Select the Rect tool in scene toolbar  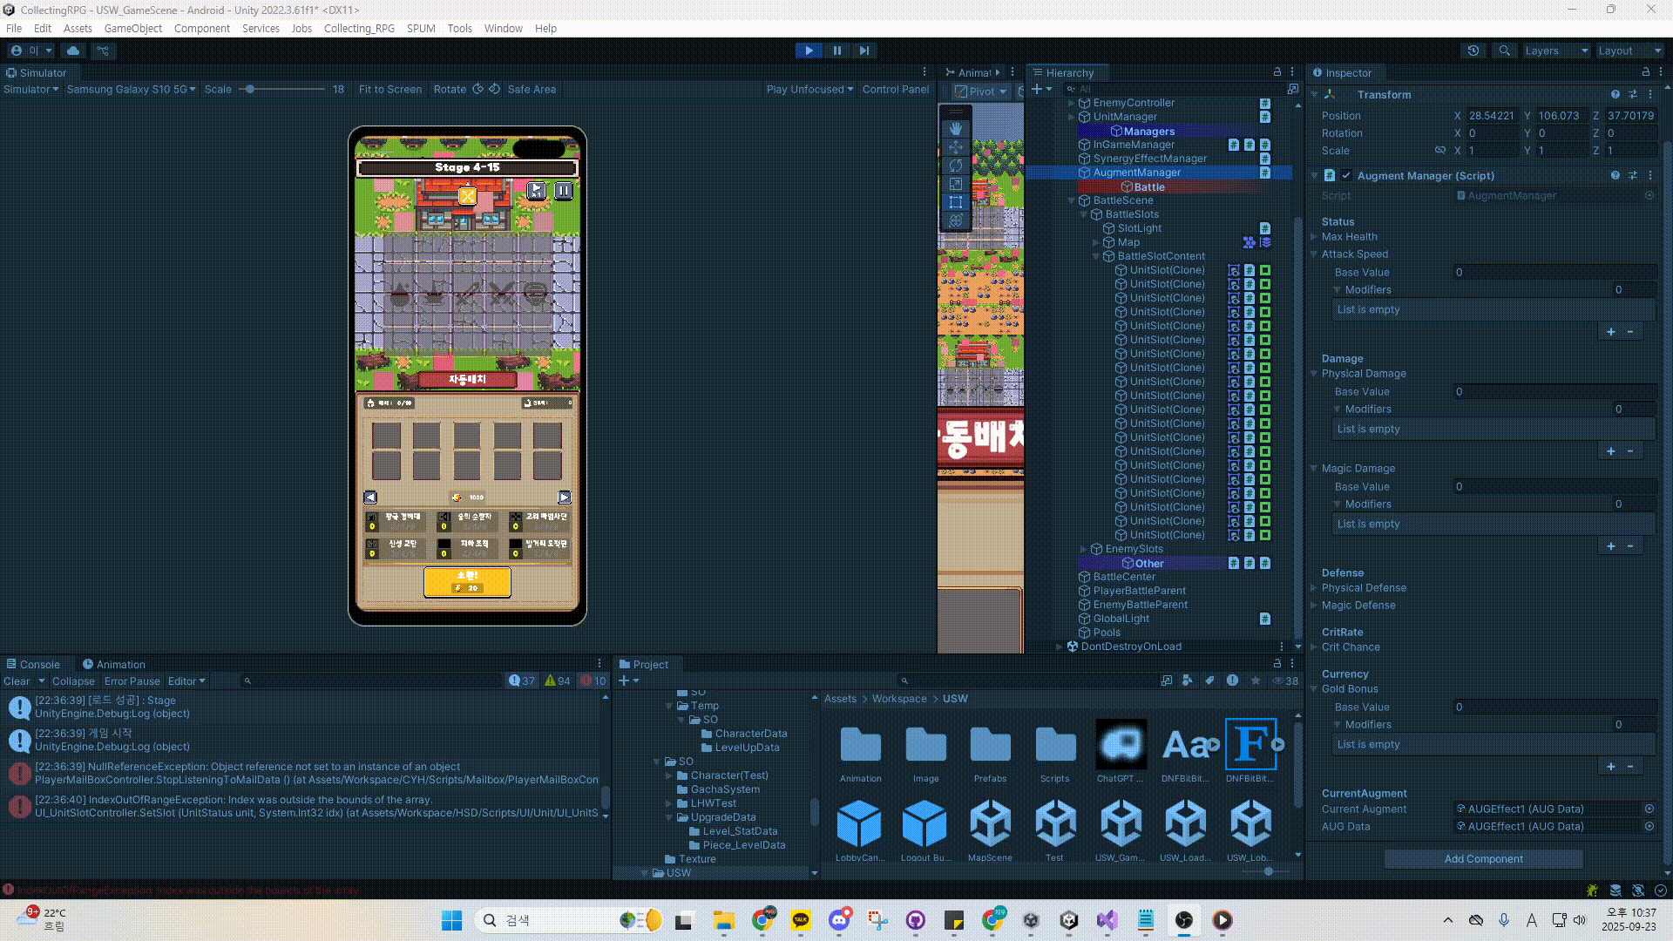click(x=956, y=202)
